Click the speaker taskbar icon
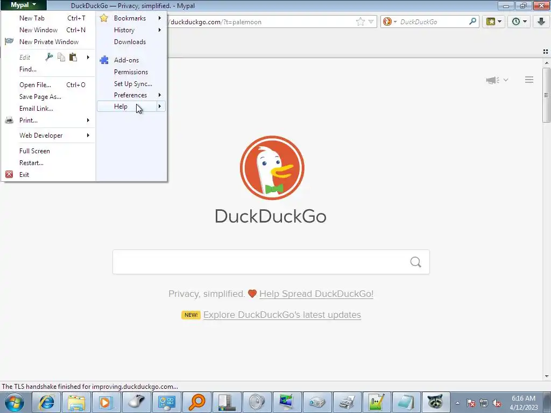 (x=257, y=402)
